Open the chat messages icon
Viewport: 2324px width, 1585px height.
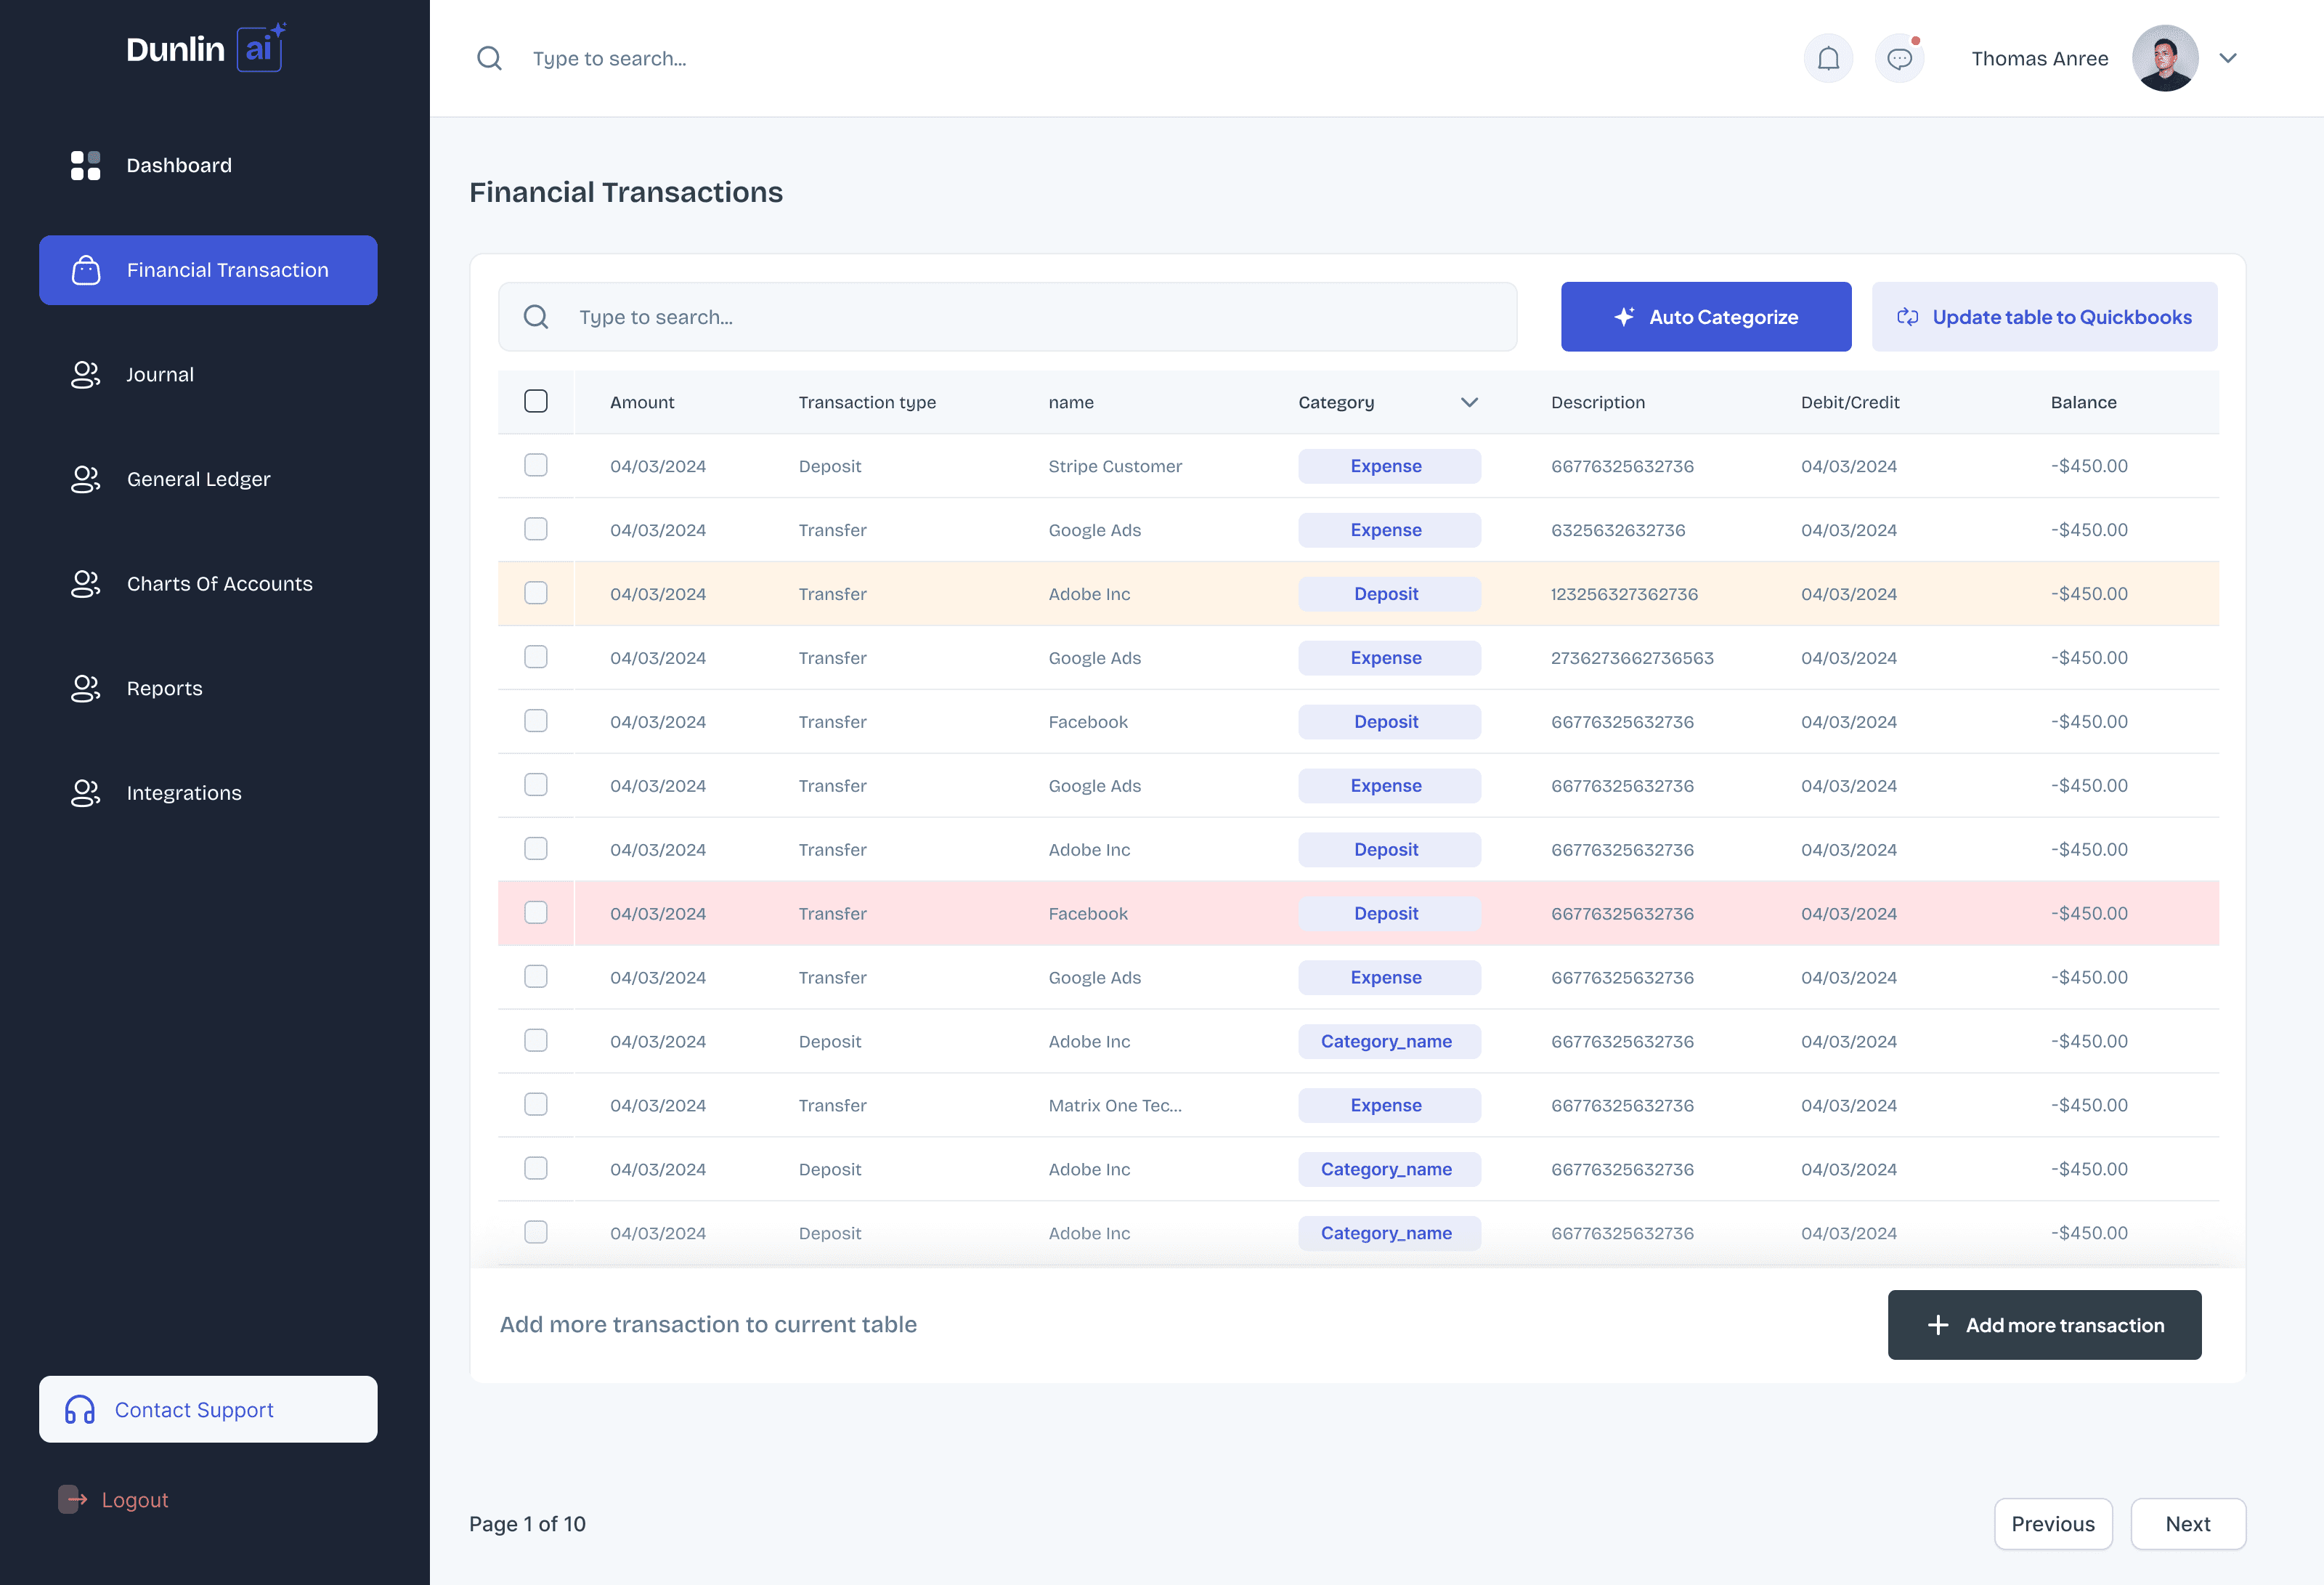pyautogui.click(x=1899, y=58)
